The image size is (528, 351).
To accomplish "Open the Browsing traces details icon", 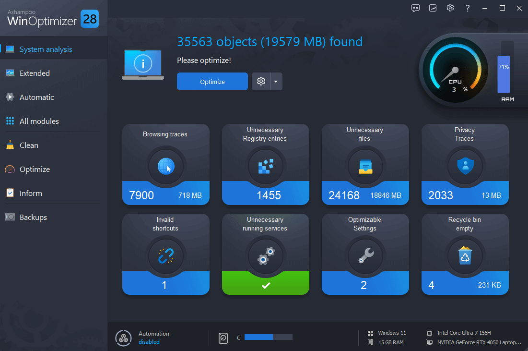I will pos(165,166).
